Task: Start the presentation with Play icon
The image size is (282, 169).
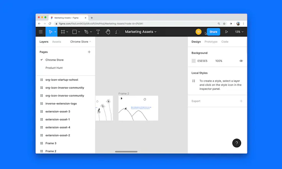Action: pos(226,32)
